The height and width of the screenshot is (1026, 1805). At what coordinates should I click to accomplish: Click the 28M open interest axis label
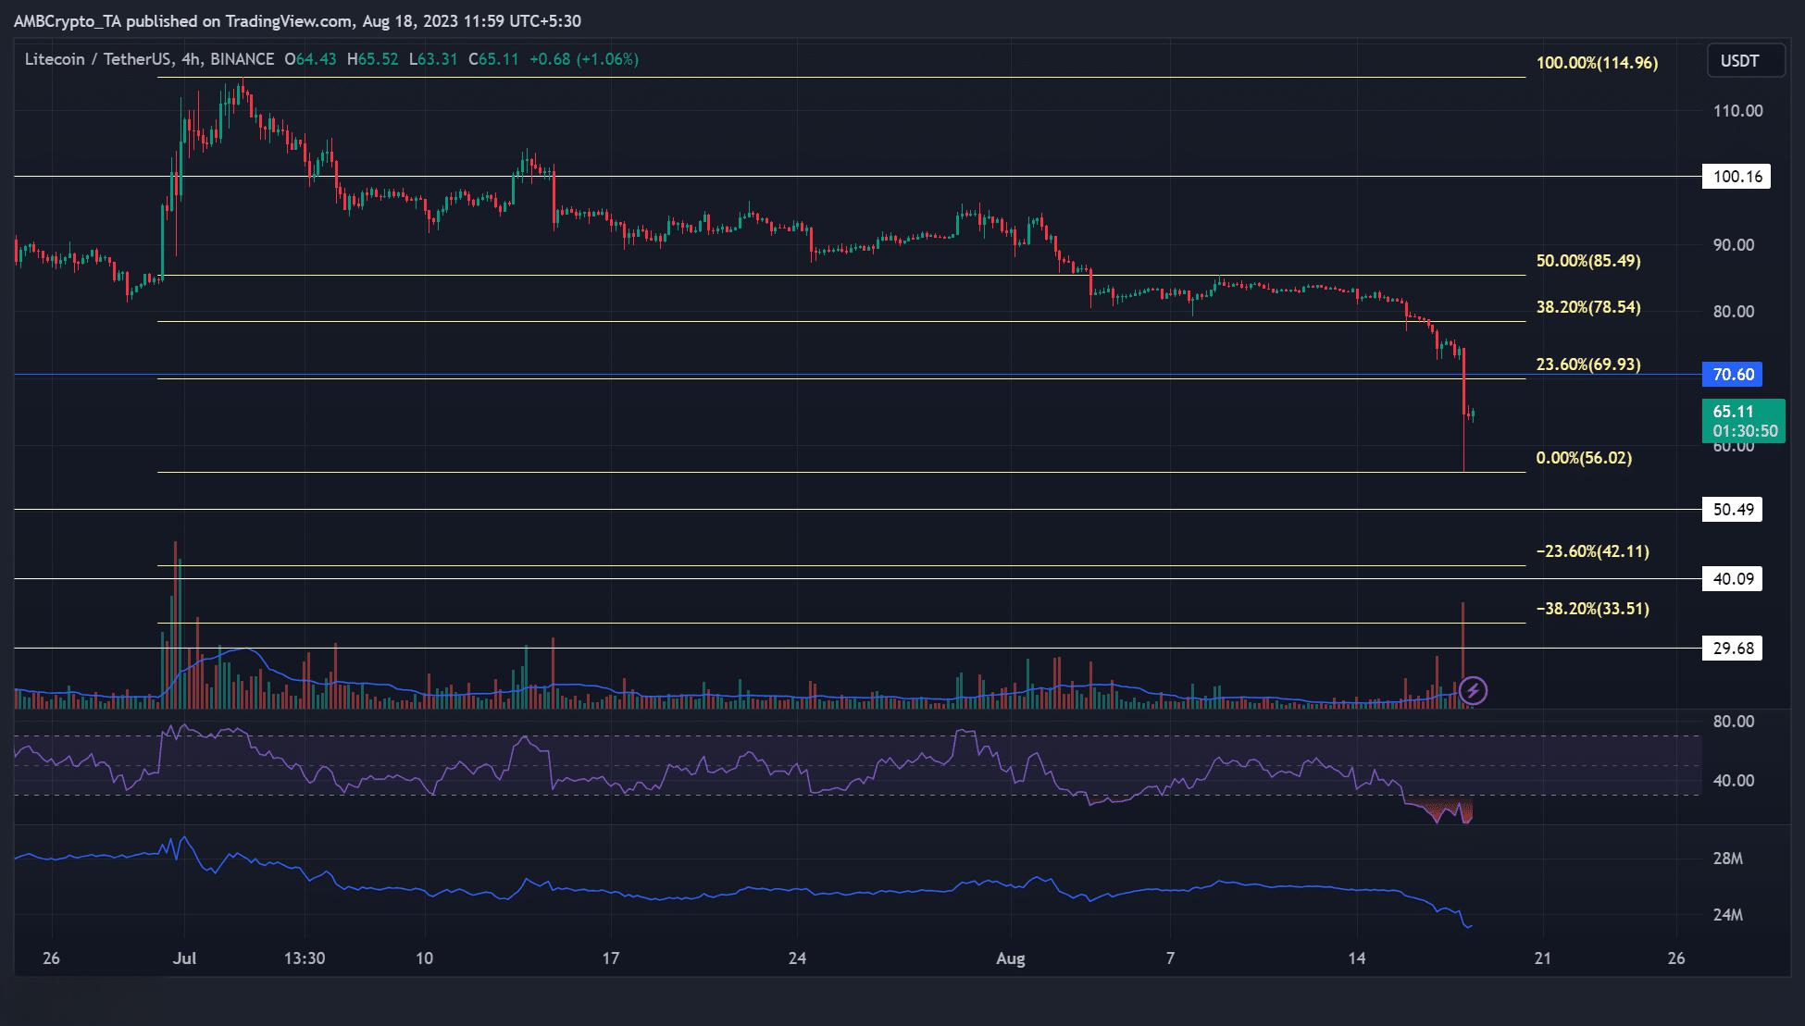click(x=1727, y=859)
